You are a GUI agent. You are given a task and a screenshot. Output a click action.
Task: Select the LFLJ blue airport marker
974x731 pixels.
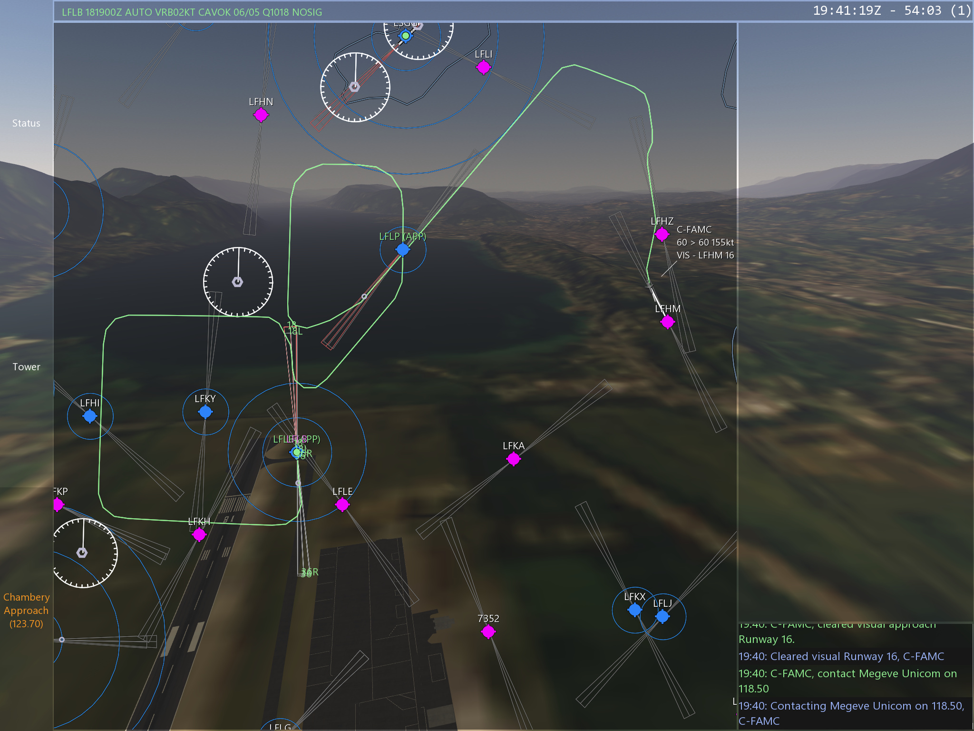pyautogui.click(x=662, y=617)
